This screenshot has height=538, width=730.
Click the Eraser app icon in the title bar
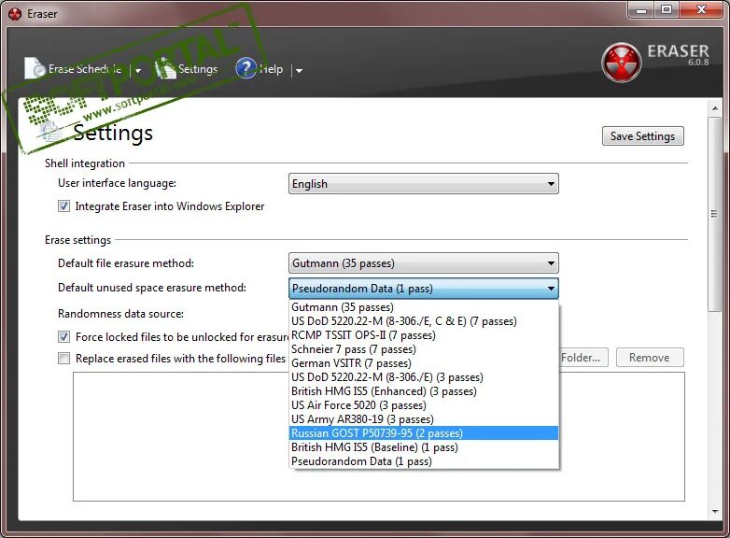click(x=15, y=14)
